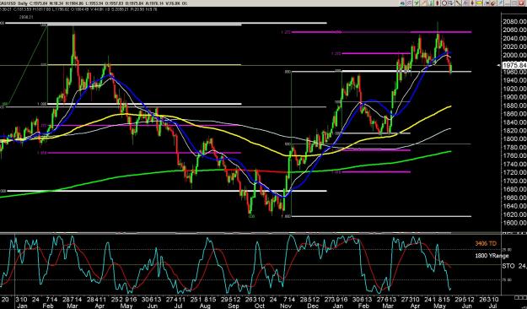Click the Aug label on the time axis
This screenshot has height=309, width=527.
204,306
